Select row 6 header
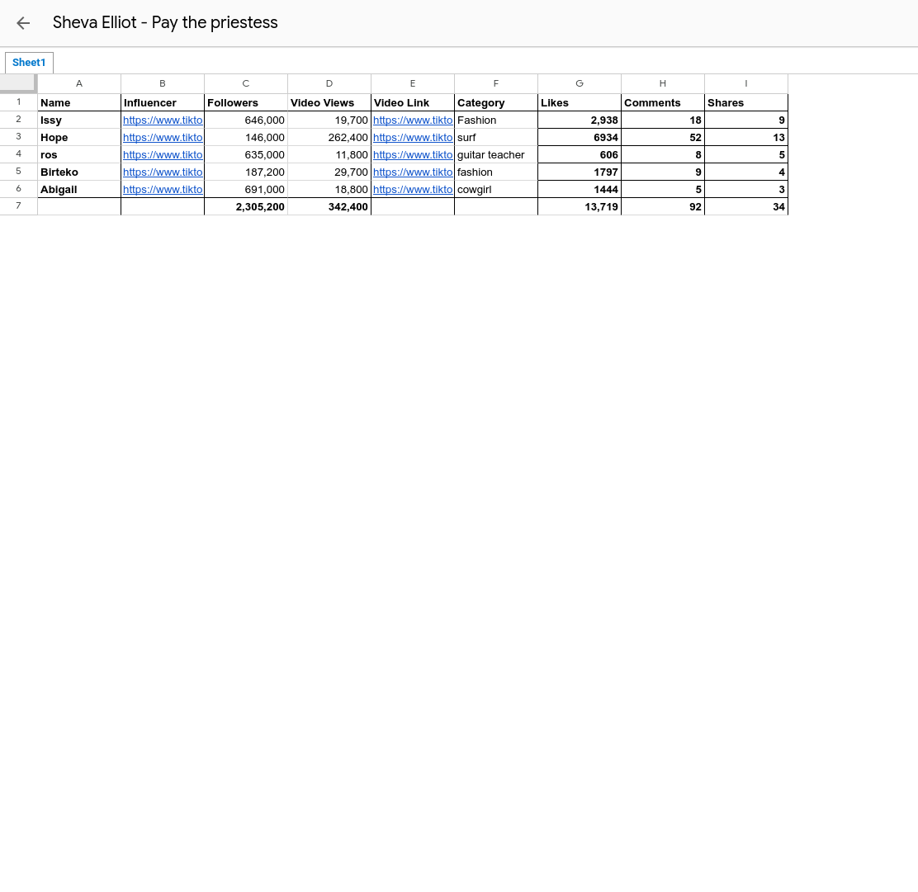 click(19, 189)
